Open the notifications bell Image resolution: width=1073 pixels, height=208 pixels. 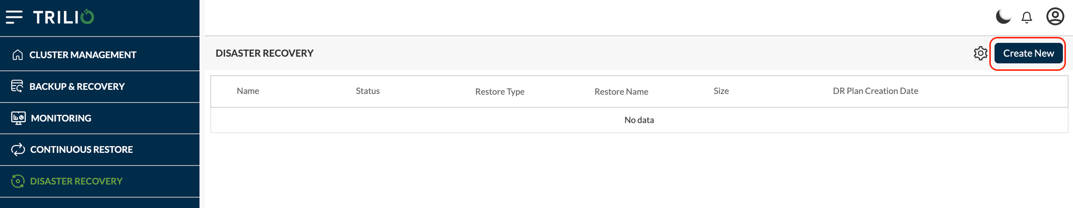pos(1026,17)
